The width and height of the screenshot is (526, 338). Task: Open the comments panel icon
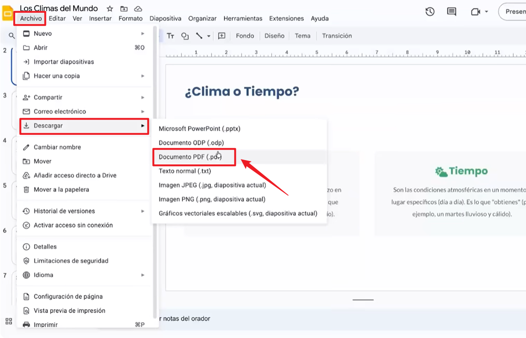tap(451, 12)
